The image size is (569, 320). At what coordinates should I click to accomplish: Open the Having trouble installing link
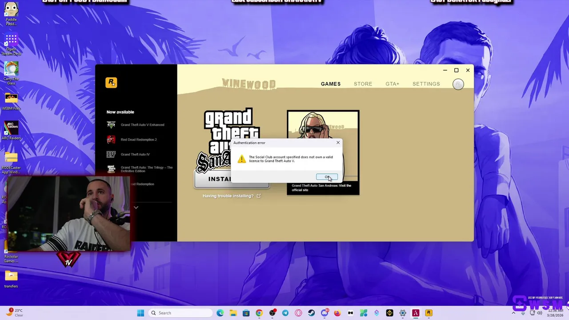click(232, 196)
